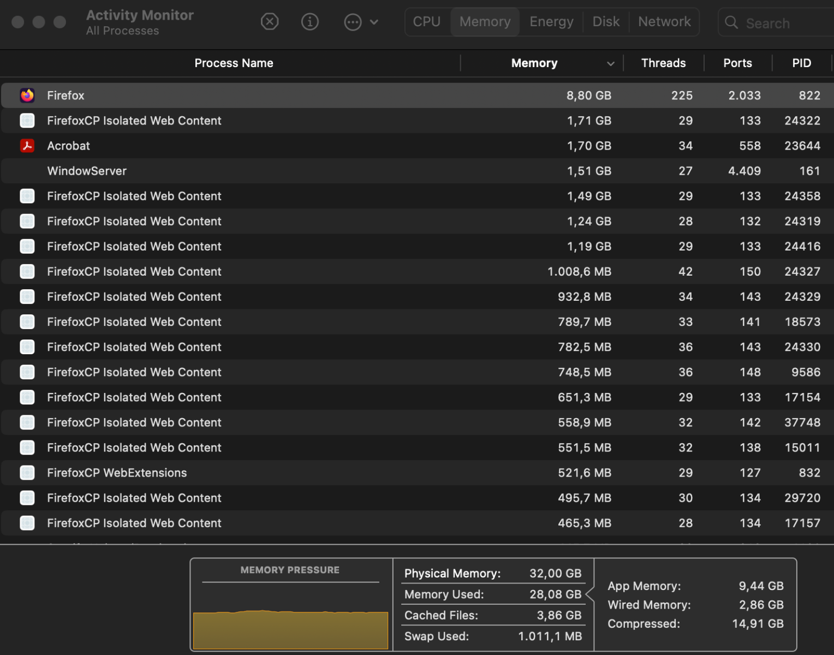Click the Memory Used 28,08 GB entry
Image resolution: width=834 pixels, height=655 pixels.
(493, 594)
